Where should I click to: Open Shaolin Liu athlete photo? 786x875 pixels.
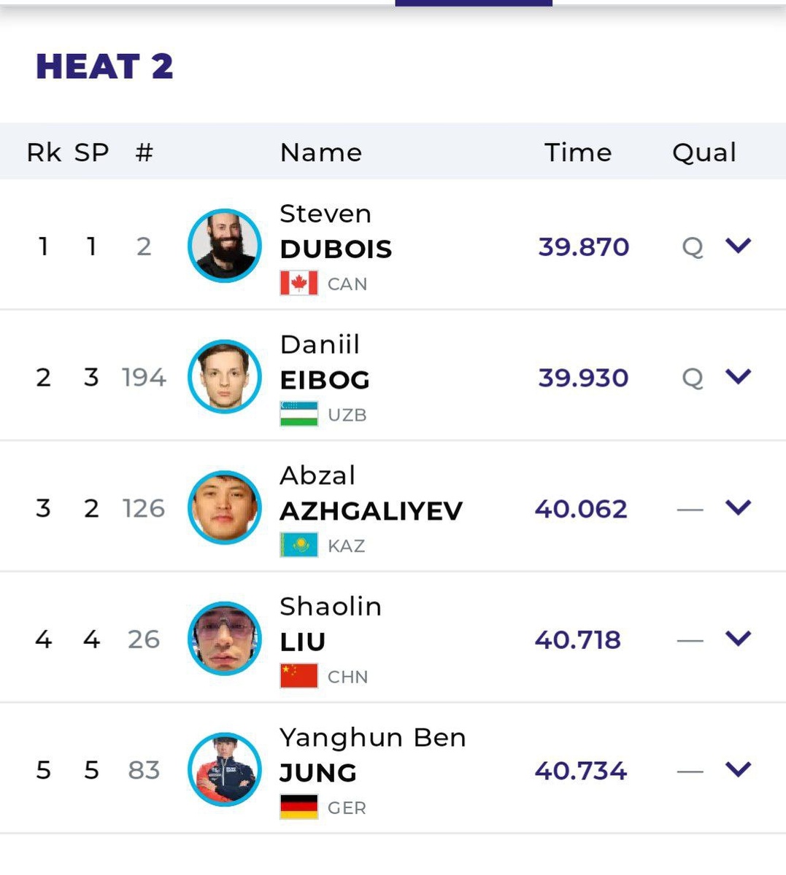tap(224, 639)
